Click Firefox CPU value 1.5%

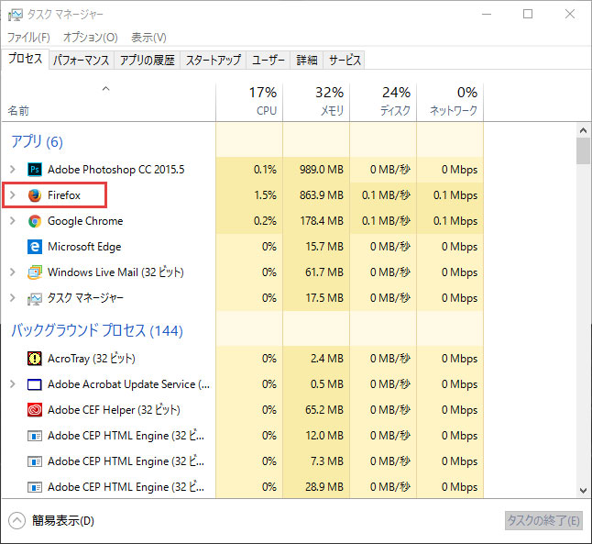click(265, 195)
